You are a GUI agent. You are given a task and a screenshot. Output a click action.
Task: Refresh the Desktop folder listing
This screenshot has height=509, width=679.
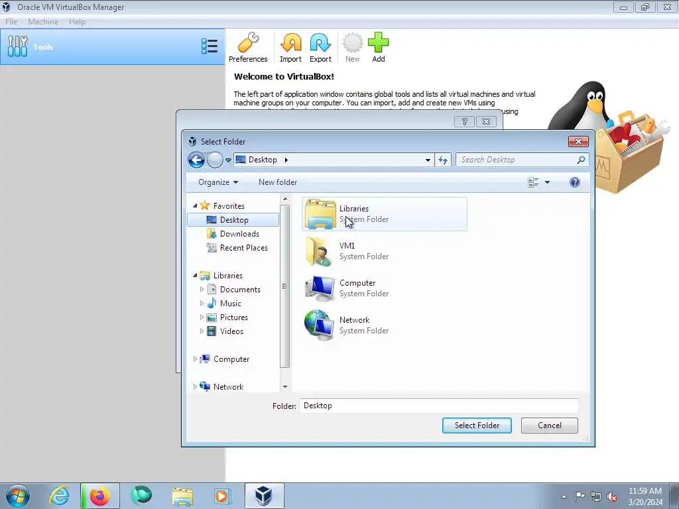pyautogui.click(x=442, y=160)
